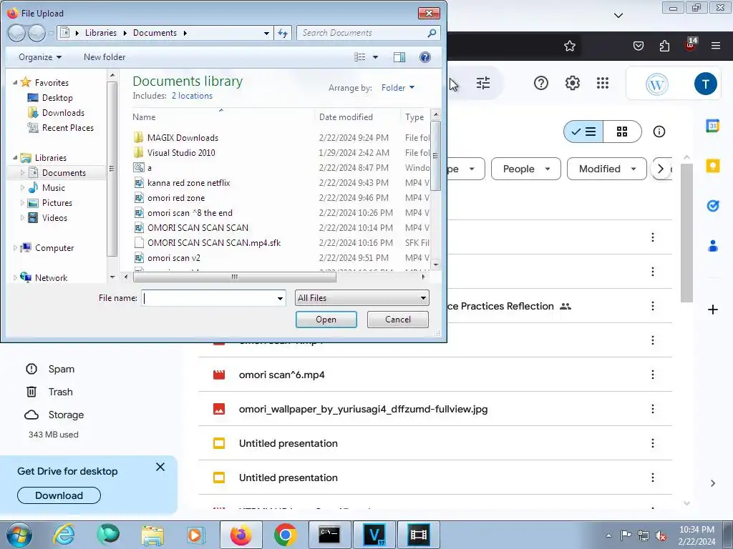
Task: Collapse the Libraries tree node
Action: (15, 157)
